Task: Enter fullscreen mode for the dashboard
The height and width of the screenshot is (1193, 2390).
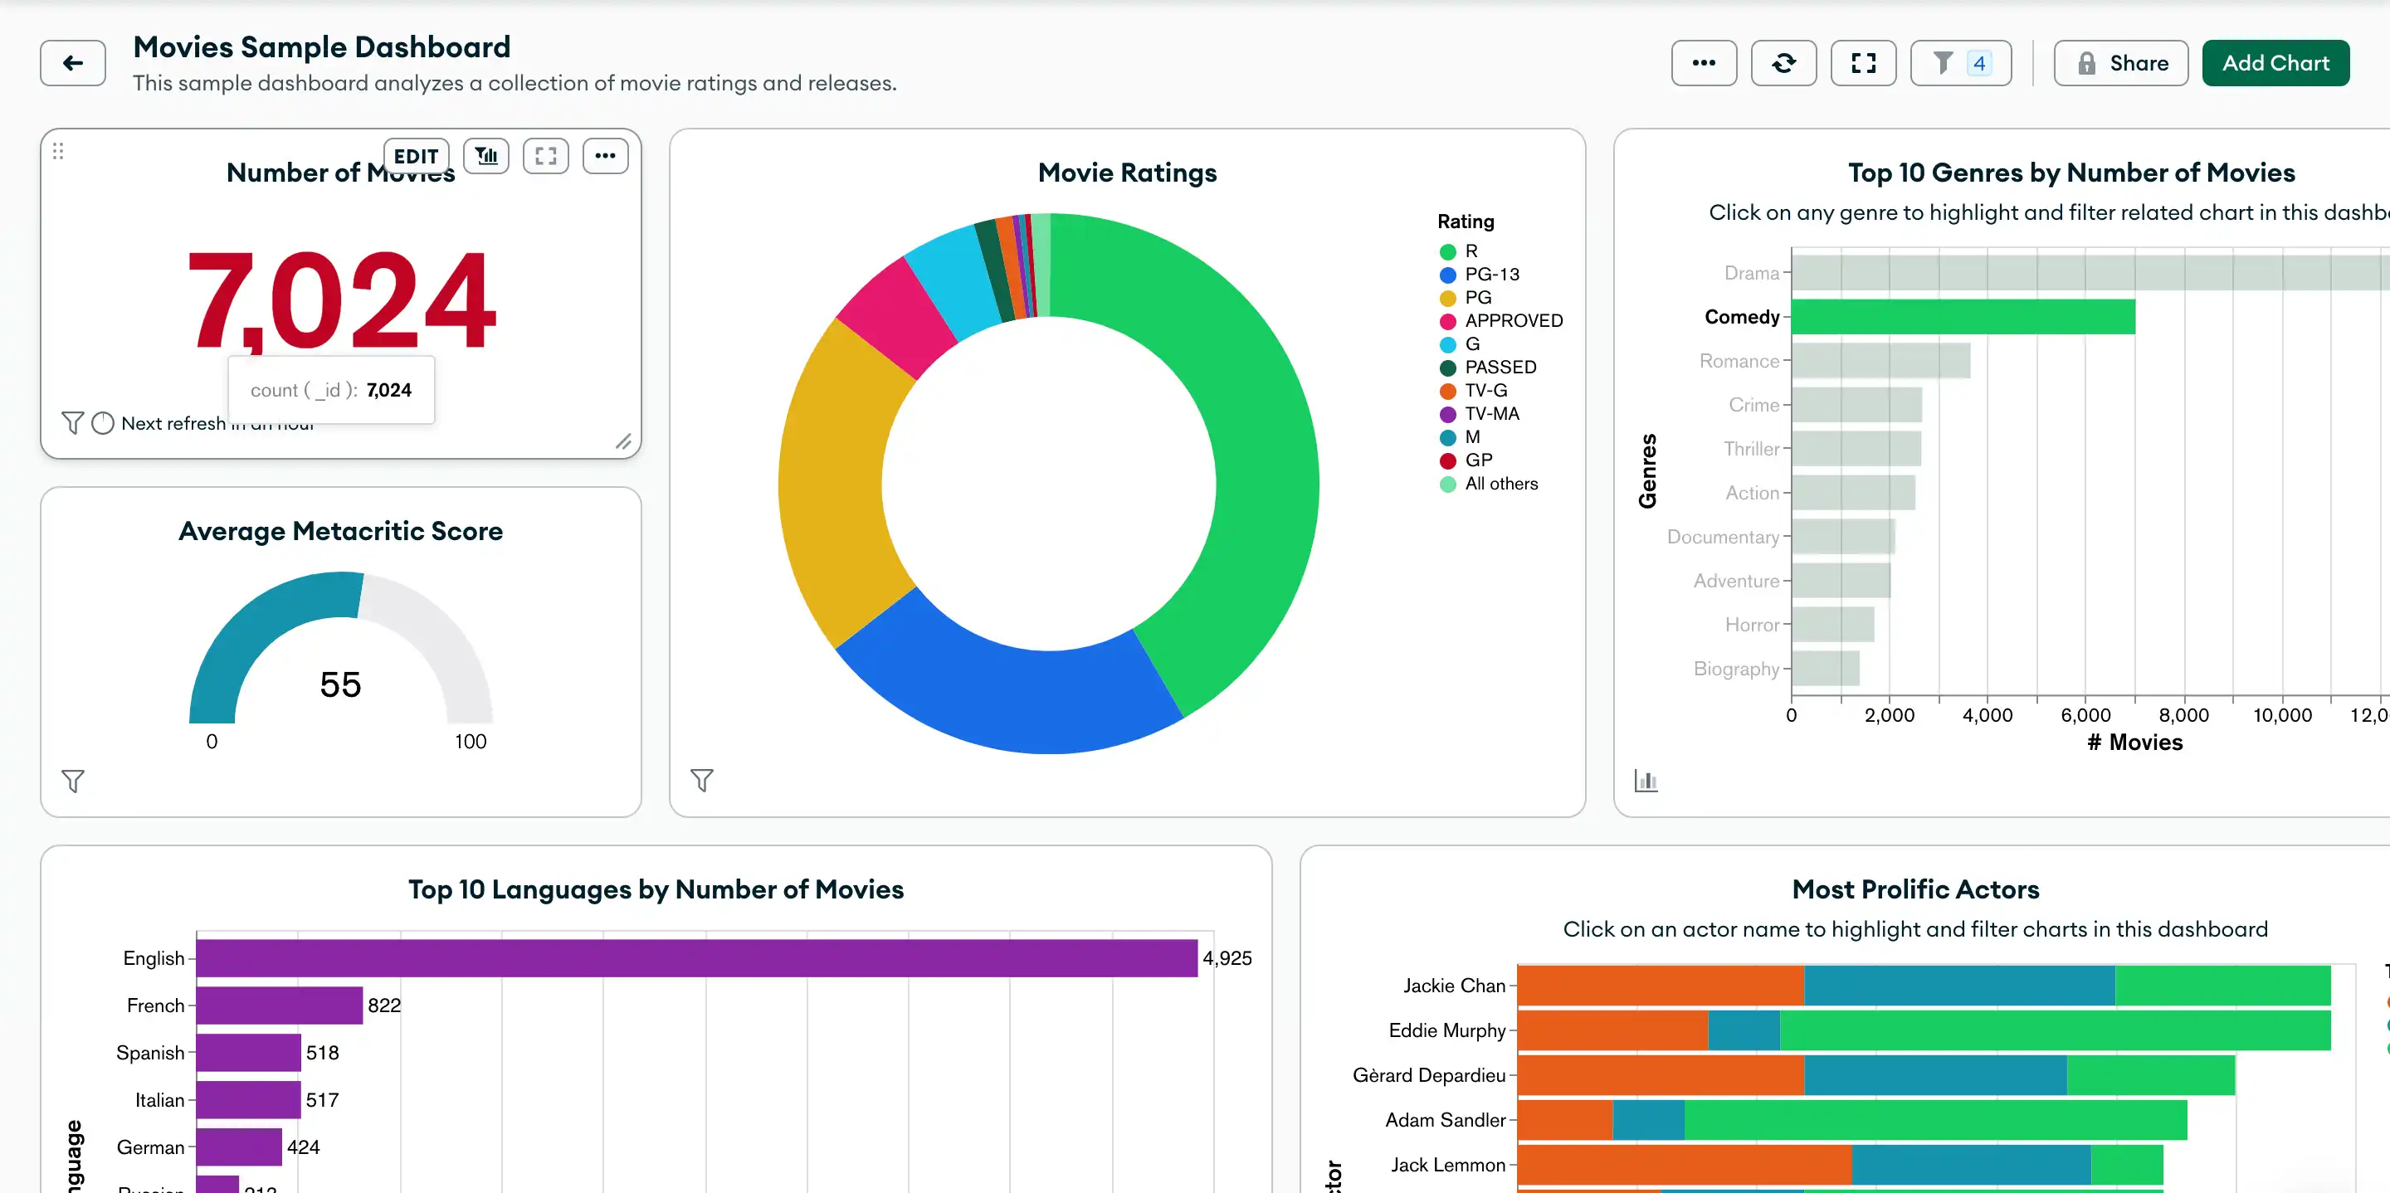Action: pyautogui.click(x=1863, y=62)
